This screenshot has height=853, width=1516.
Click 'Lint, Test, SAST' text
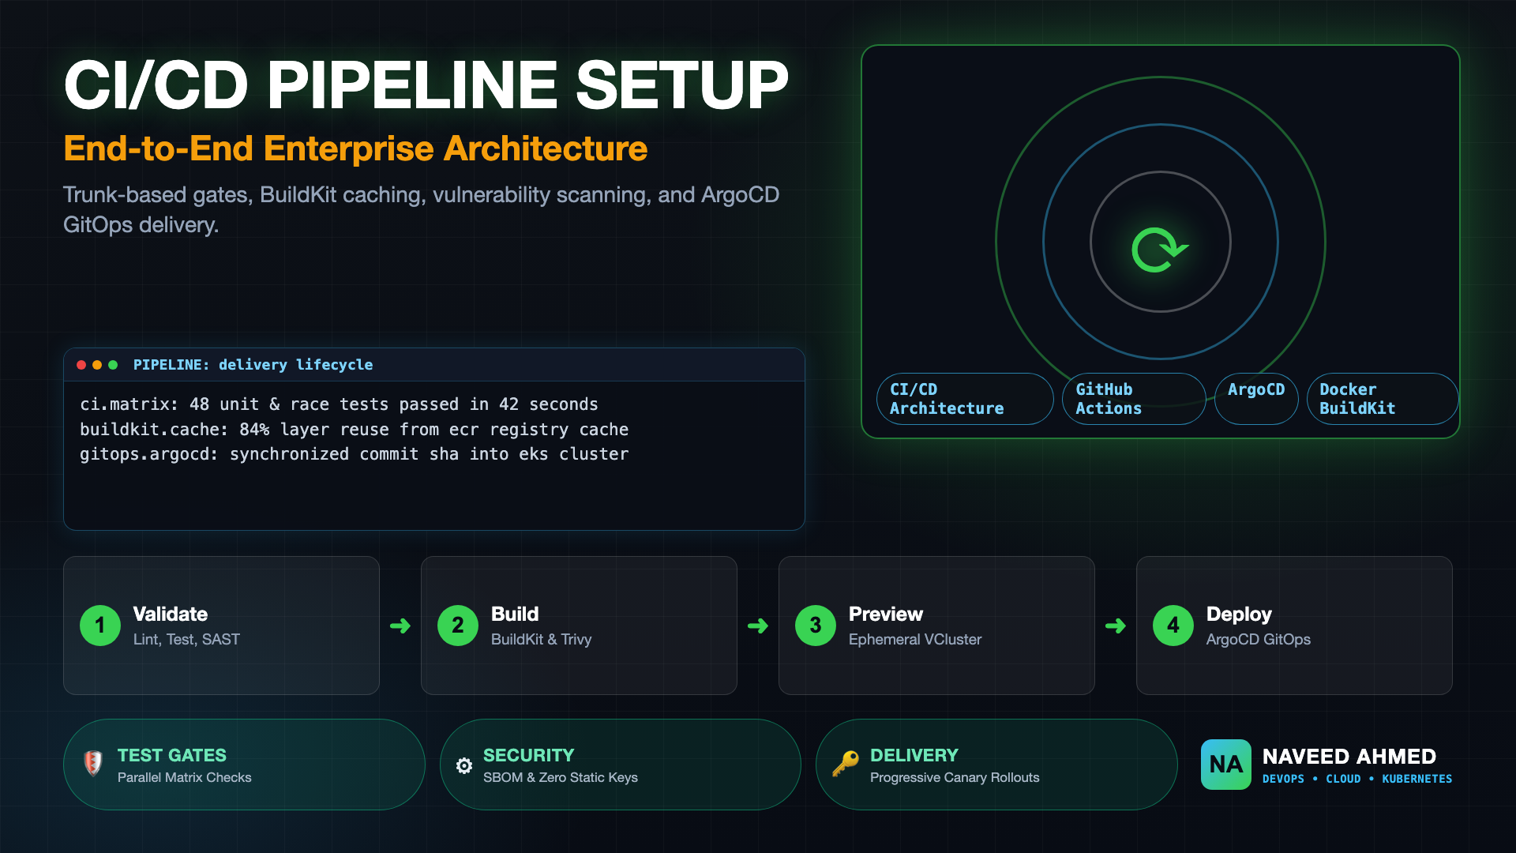[186, 640]
